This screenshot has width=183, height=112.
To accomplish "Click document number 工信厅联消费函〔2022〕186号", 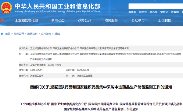I will coord(46,65).
